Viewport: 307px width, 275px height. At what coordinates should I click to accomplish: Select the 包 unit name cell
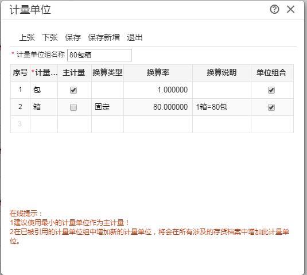pos(44,90)
